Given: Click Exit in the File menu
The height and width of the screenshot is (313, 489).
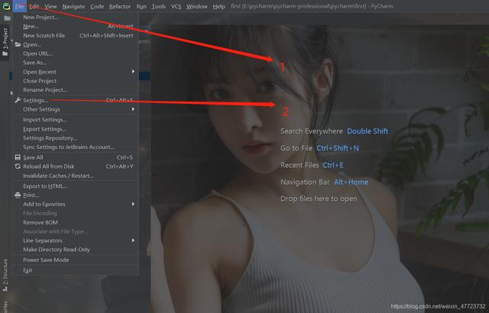Looking at the screenshot, I should [28, 270].
